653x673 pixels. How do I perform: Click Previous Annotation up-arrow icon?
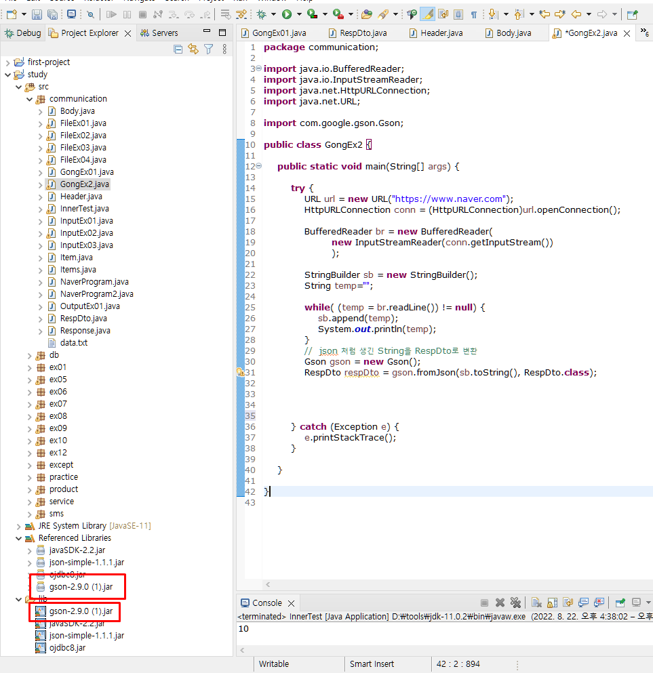519,15
